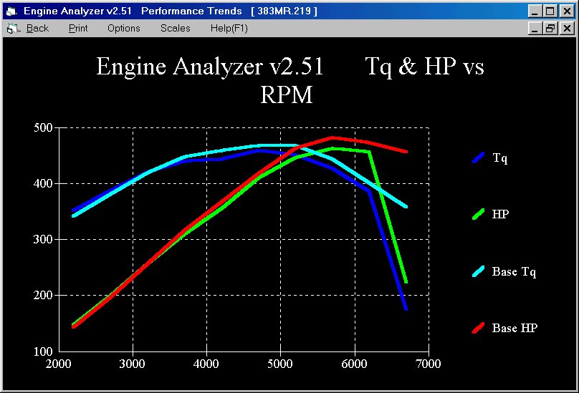The width and height of the screenshot is (579, 393).
Task: Minimize the inner graph window
Action: [535, 29]
